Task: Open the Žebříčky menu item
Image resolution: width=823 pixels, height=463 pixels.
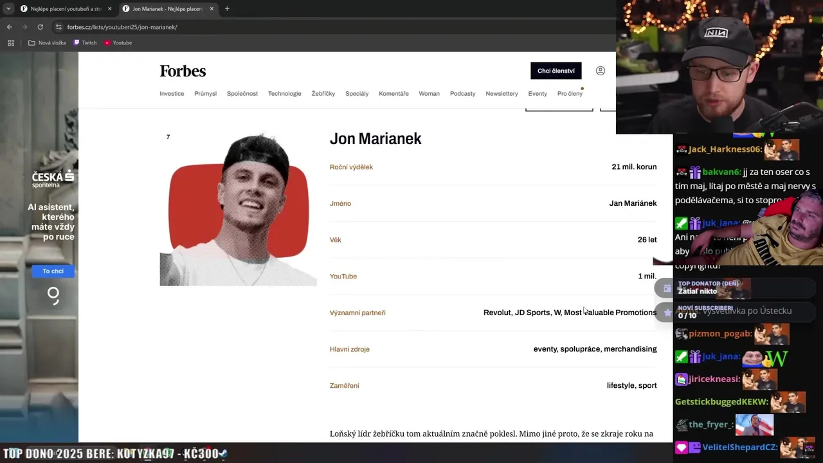Action: [x=323, y=94]
